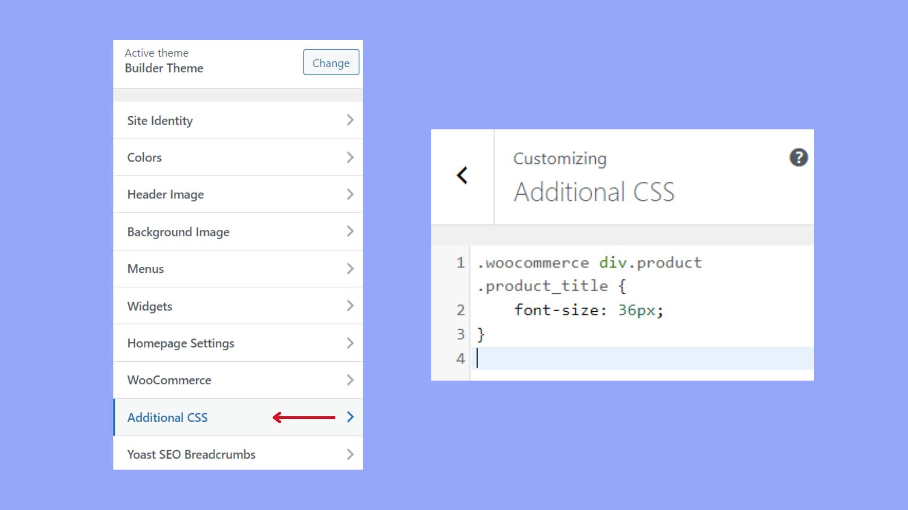
Task: Expand Header Image via its chevron
Action: point(350,194)
